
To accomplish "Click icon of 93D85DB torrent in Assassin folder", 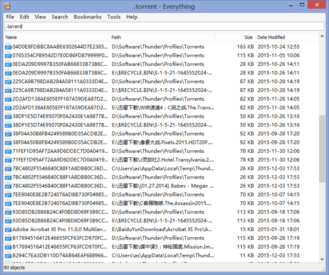I will (8, 203).
